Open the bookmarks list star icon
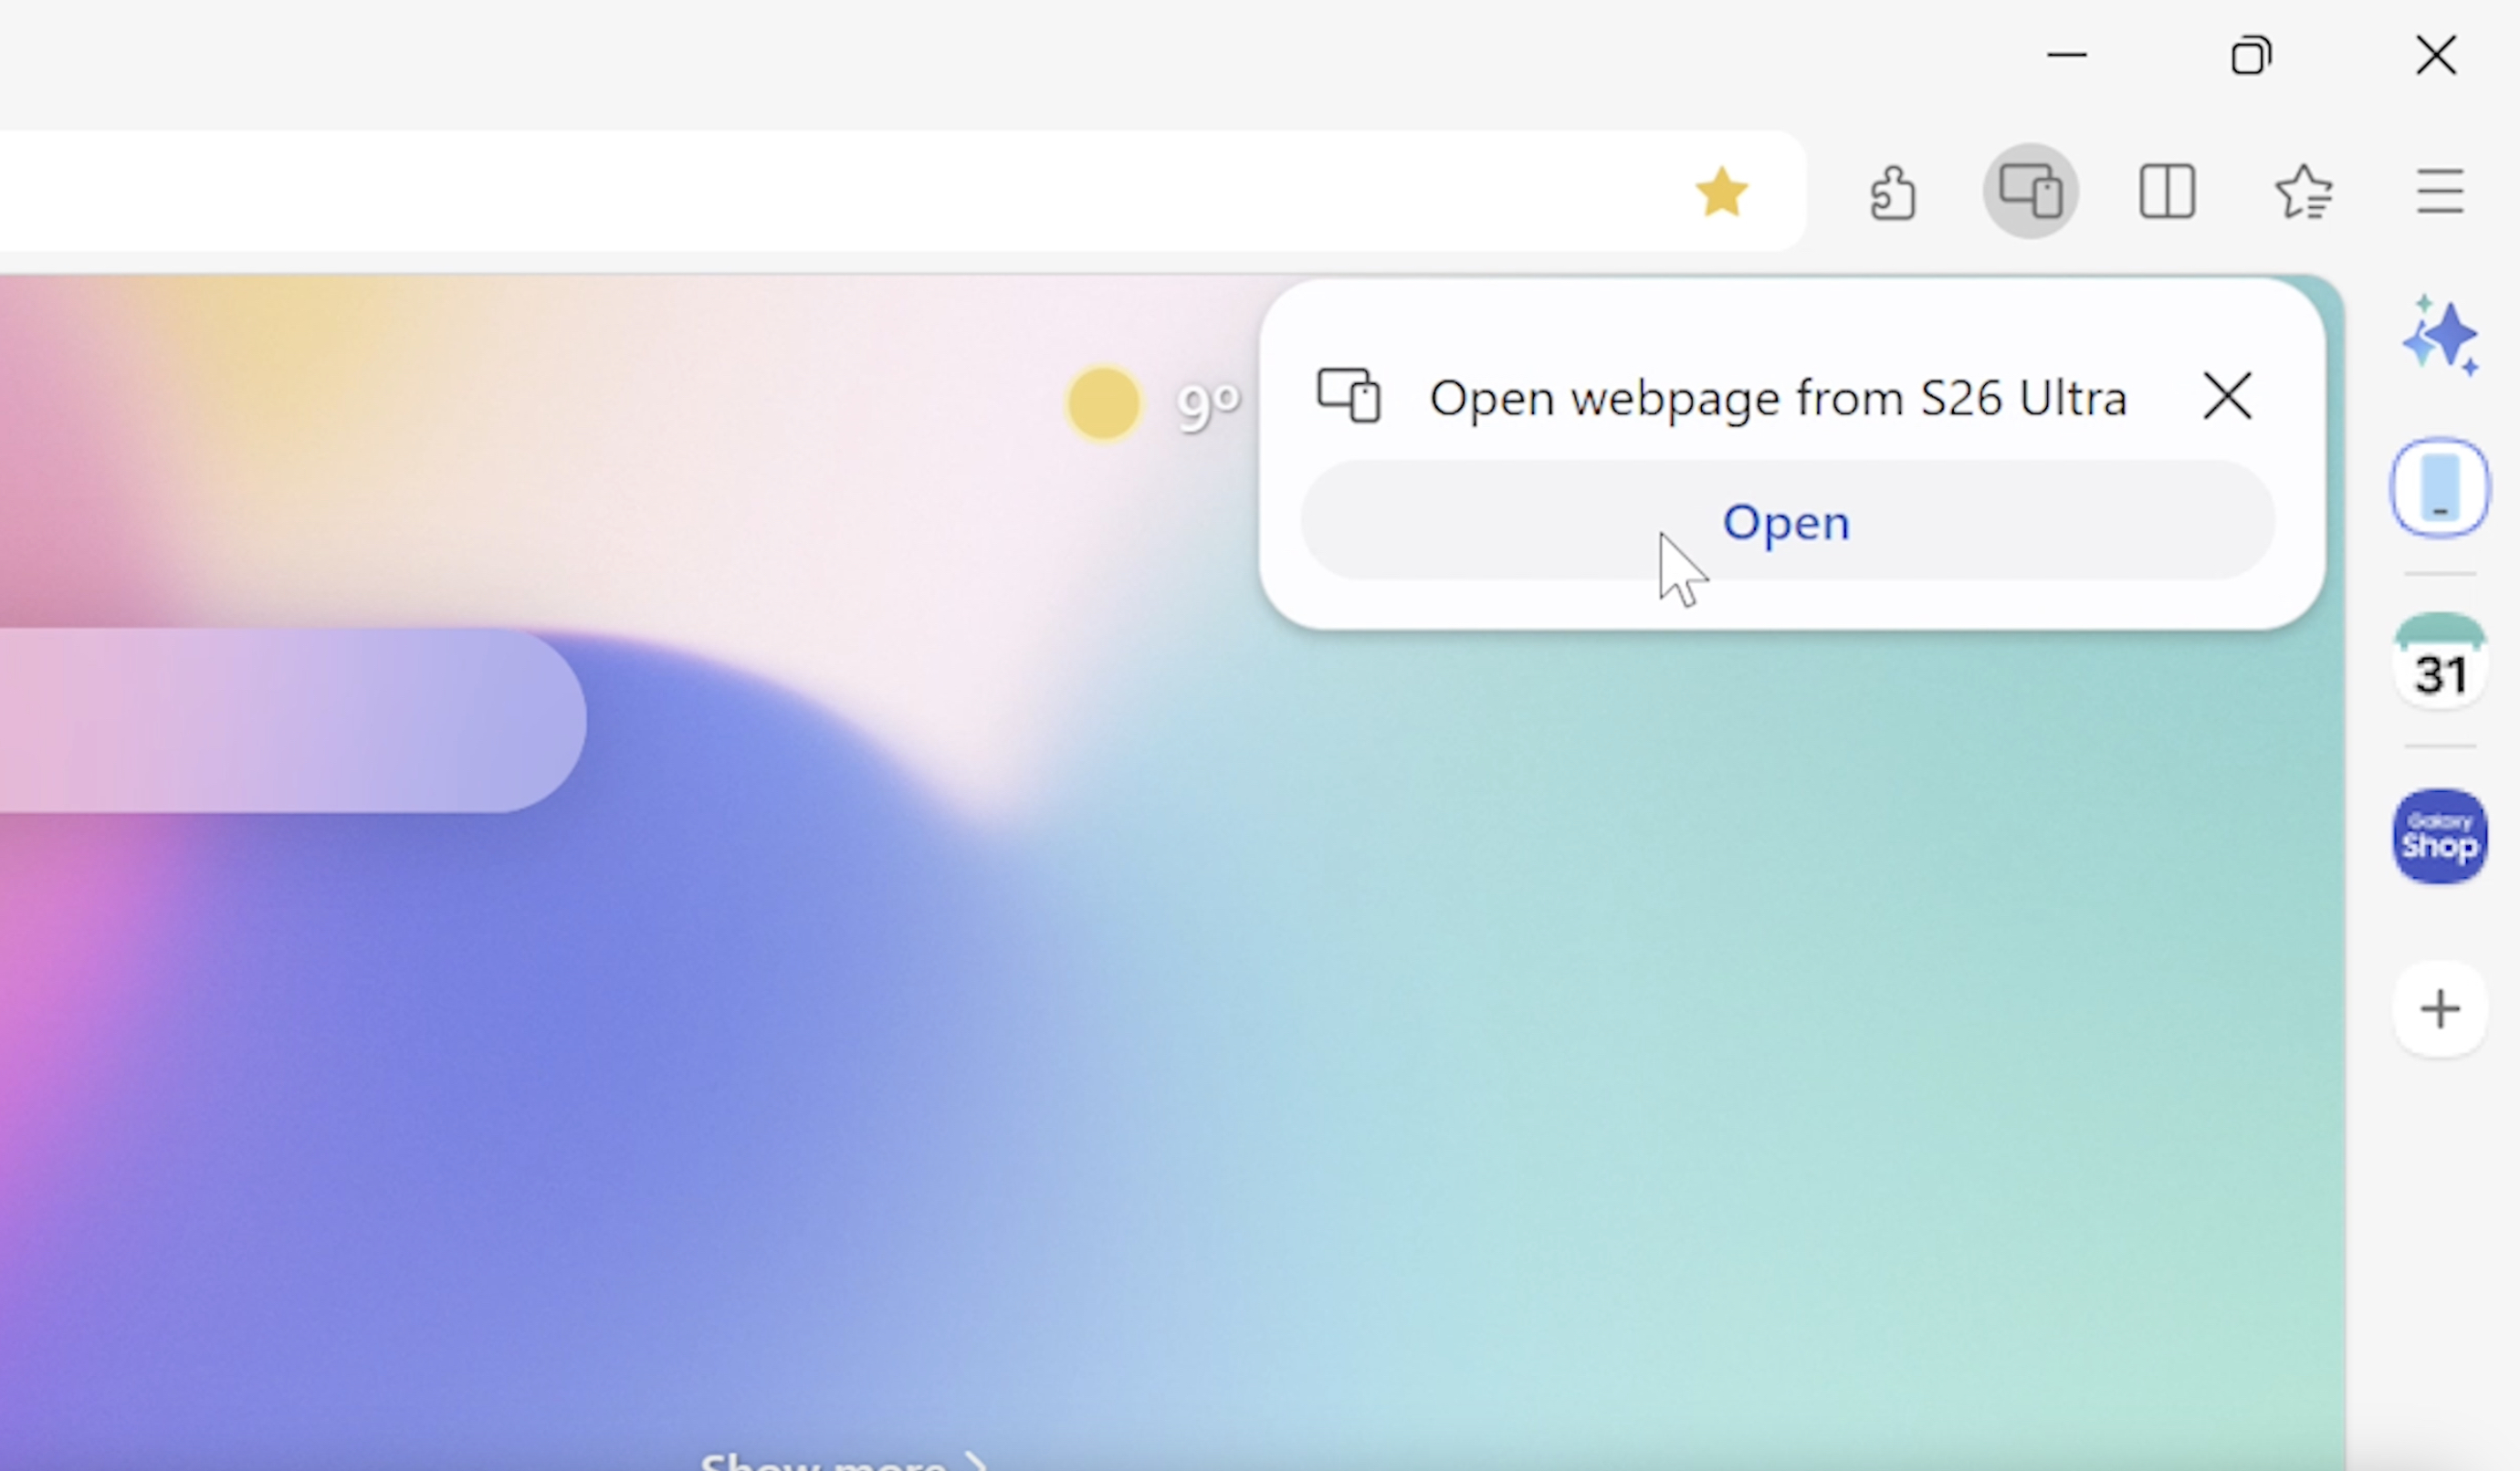 point(2303,191)
